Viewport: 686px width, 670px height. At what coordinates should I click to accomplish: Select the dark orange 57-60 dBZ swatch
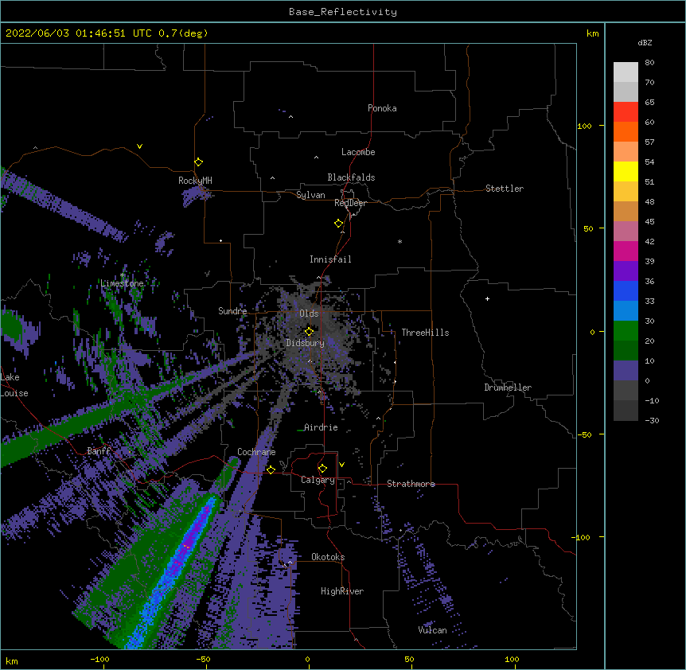coord(626,131)
